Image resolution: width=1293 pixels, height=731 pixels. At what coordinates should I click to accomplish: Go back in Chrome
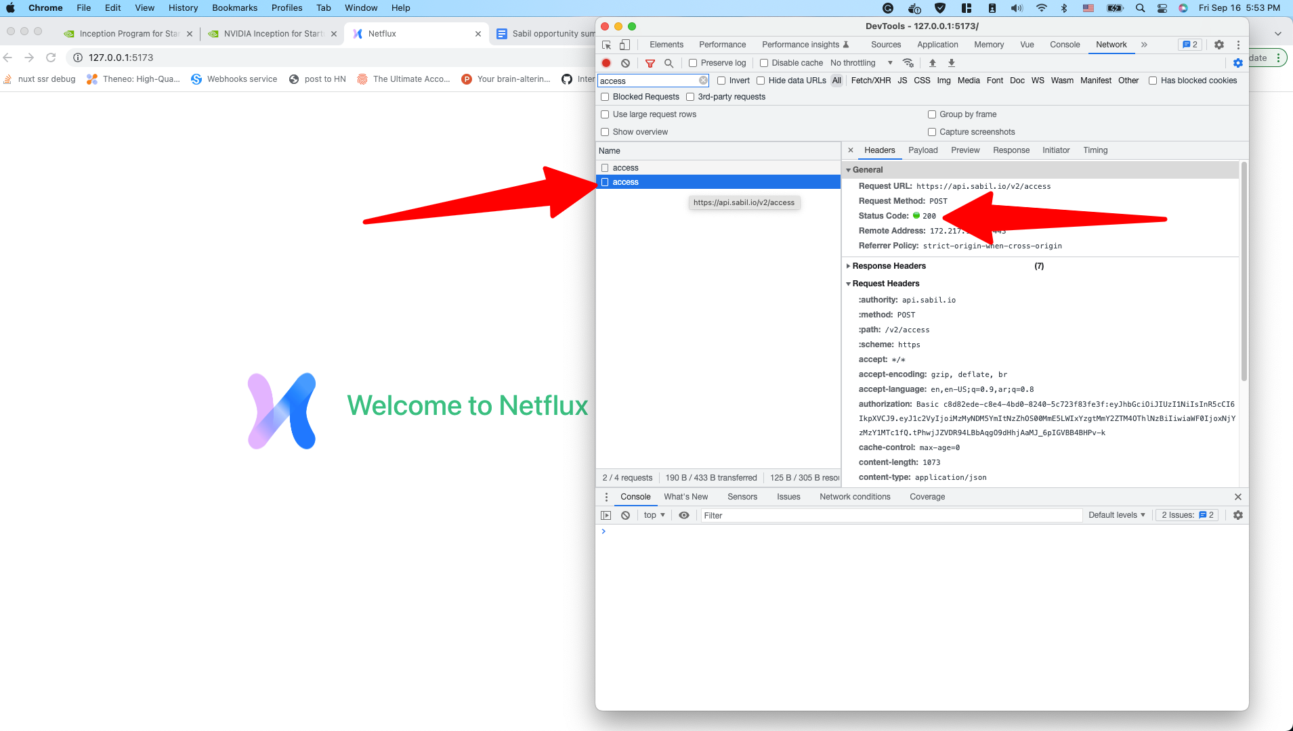[8, 58]
